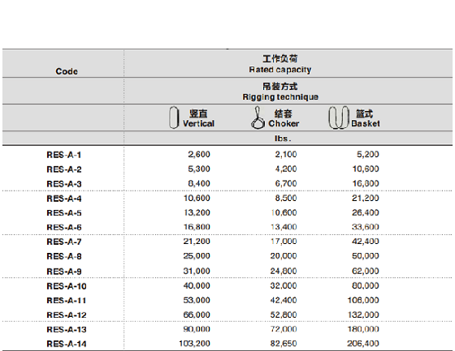
Task: Select row code RES-A-10
Action: [67, 286]
